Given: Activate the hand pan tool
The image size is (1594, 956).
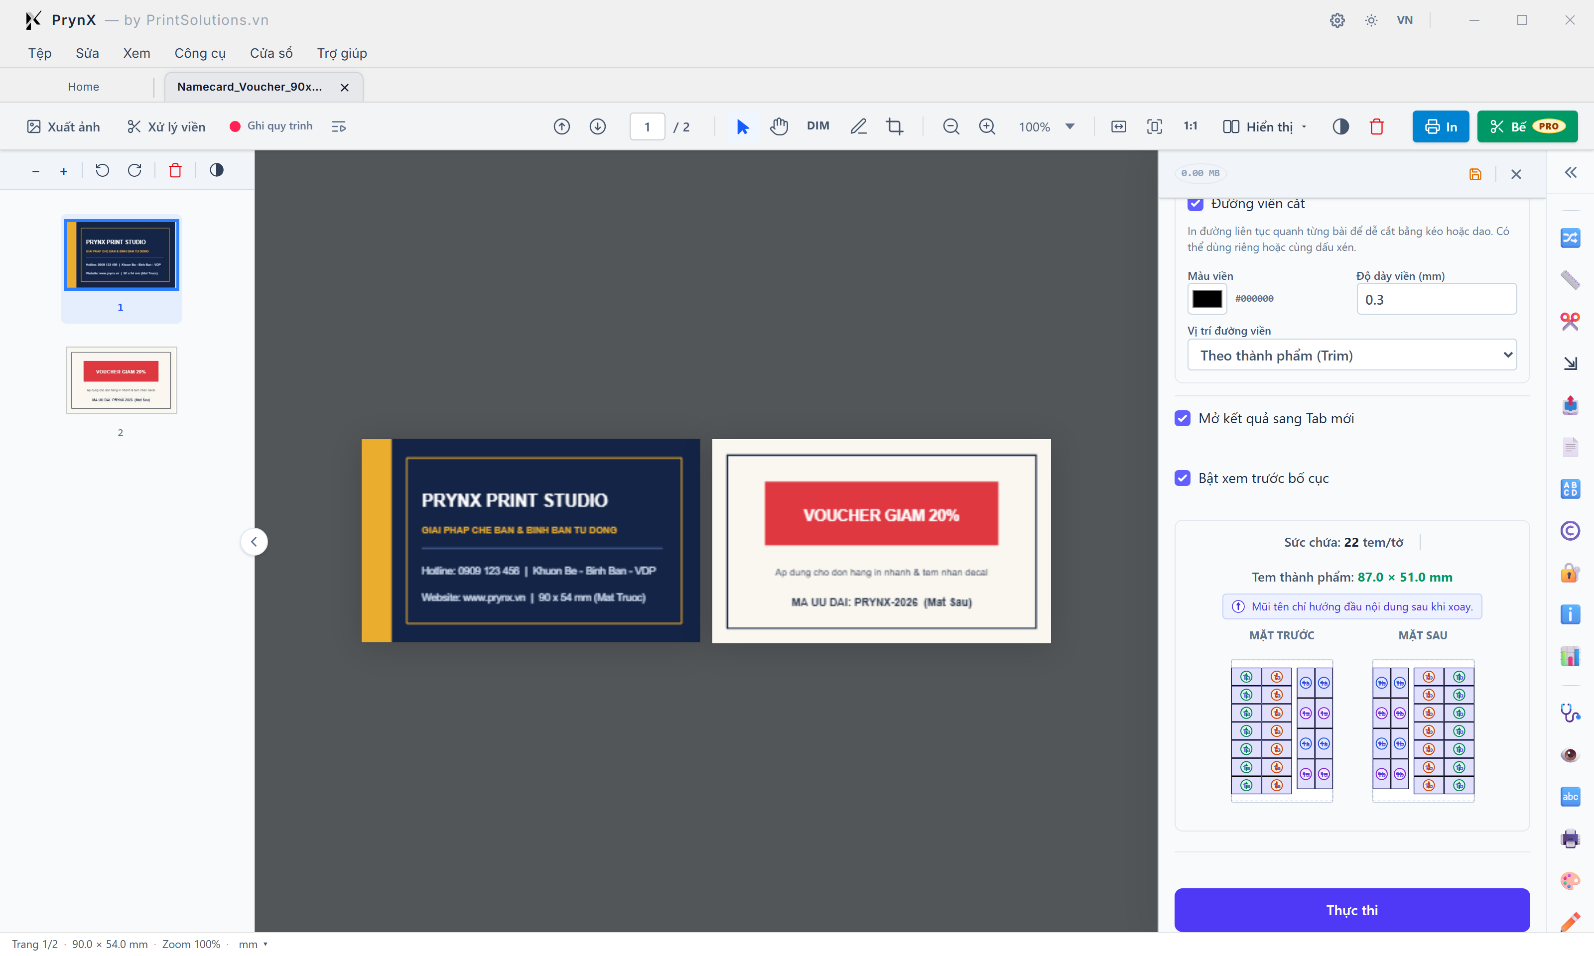Looking at the screenshot, I should [779, 127].
